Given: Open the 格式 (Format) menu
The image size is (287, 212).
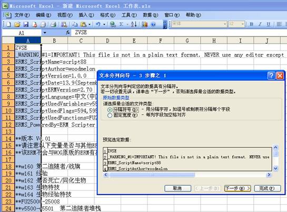Looking at the screenshot, I should [107, 15].
